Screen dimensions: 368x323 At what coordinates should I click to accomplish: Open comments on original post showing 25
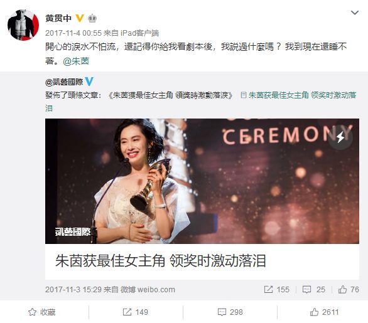point(314,290)
